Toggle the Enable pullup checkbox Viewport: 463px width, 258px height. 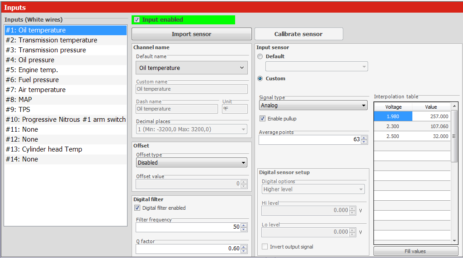pos(263,119)
